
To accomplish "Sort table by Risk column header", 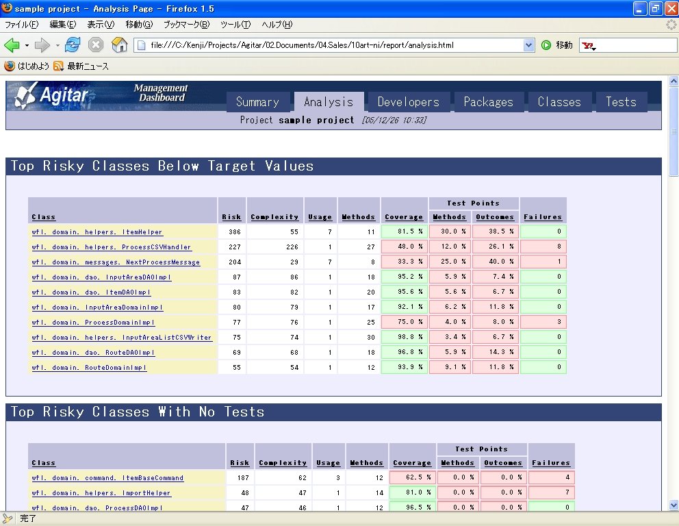I will [231, 217].
